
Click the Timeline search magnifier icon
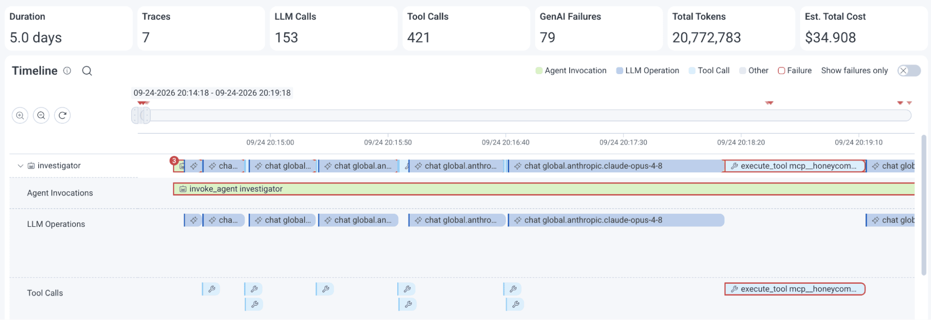point(87,71)
